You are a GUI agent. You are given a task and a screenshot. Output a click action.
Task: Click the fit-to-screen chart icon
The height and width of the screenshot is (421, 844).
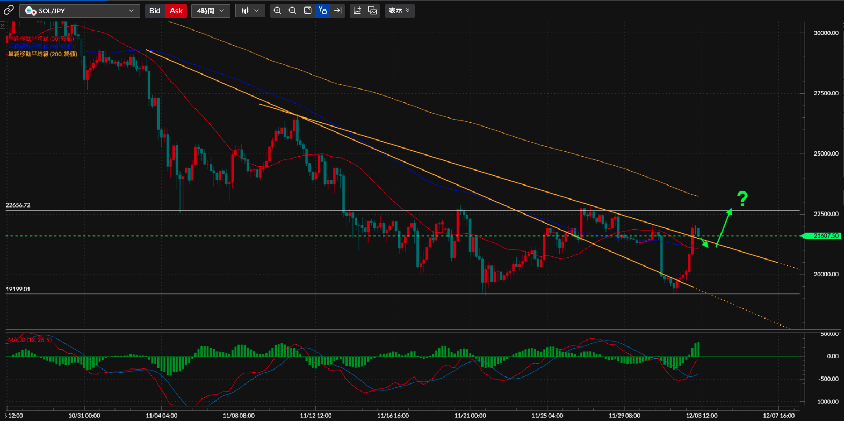coord(307,11)
